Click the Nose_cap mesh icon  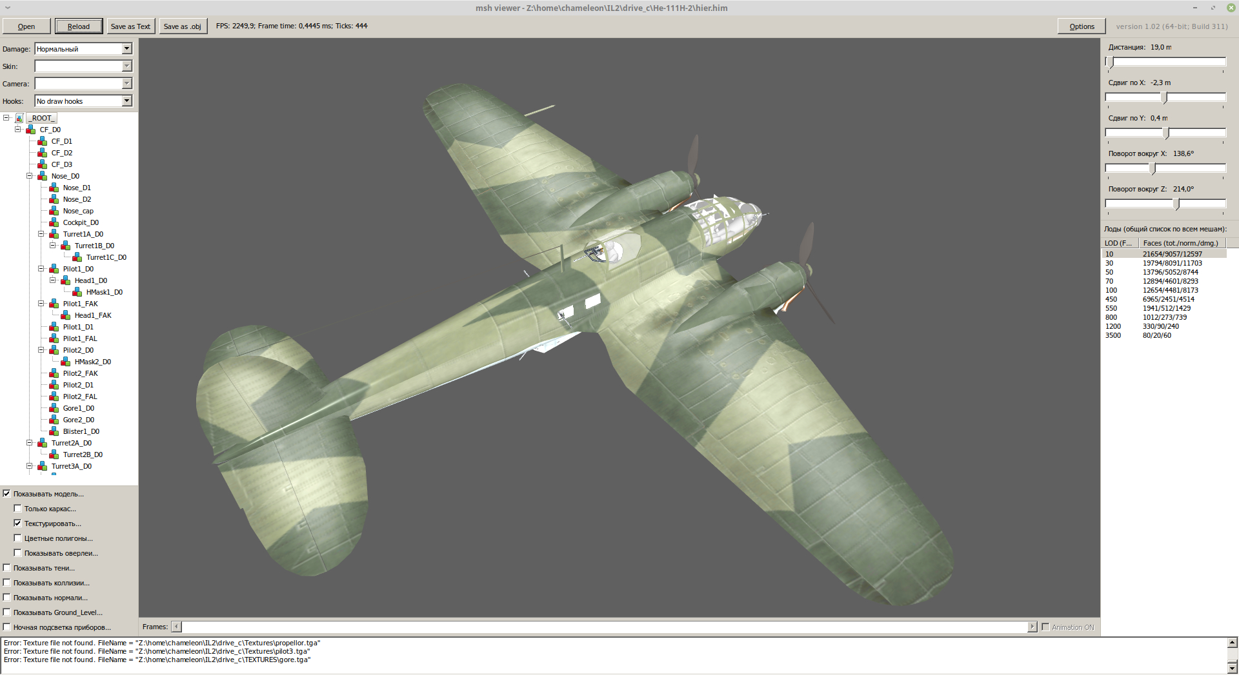coord(54,211)
